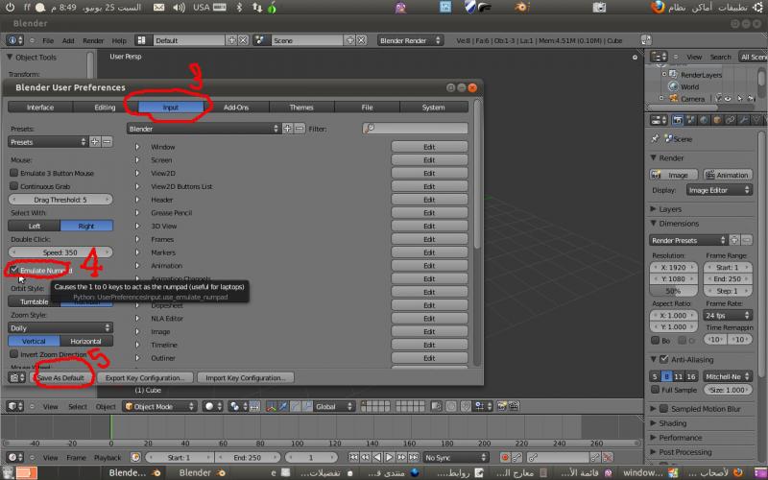The height and width of the screenshot is (480, 768).
Task: Click the screen layout browse icon beside Default
Action: coord(141,40)
